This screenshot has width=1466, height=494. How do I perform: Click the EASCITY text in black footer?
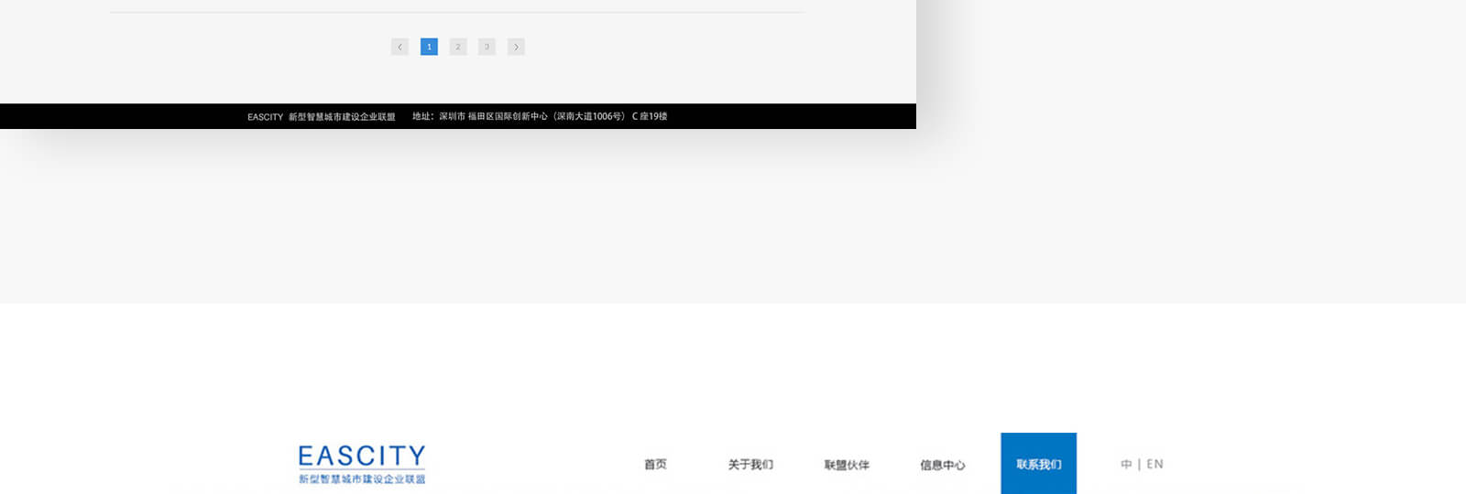click(x=265, y=117)
